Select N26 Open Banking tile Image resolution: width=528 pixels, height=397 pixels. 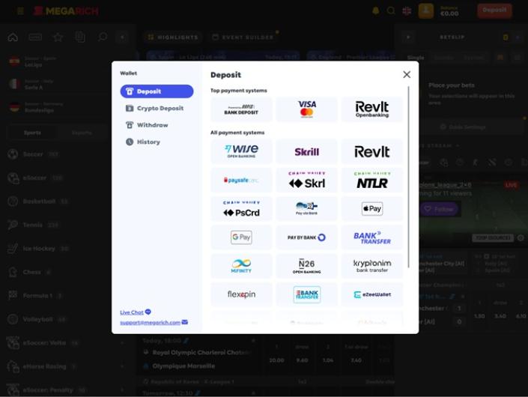coord(306,266)
